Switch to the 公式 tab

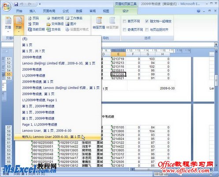tap(66, 11)
